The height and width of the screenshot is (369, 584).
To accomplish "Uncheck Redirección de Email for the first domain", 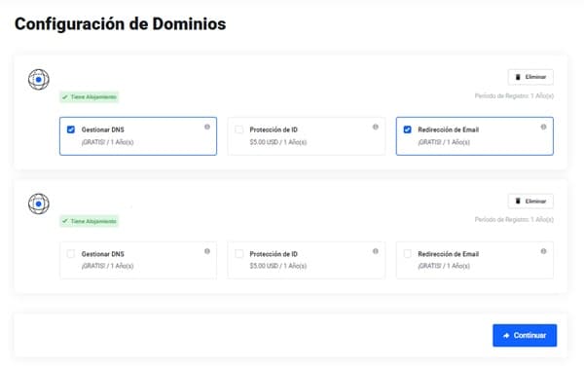I will click(x=408, y=129).
